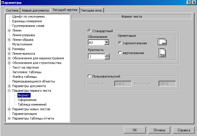Image resolution: width=197 pixels, height=136 pixels.
Task: Select Линия разрыва in tree
Action: click(x=24, y=35)
